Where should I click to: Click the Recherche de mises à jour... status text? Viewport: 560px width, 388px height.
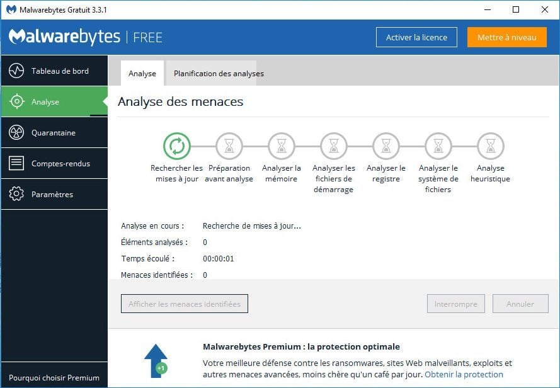(x=251, y=225)
